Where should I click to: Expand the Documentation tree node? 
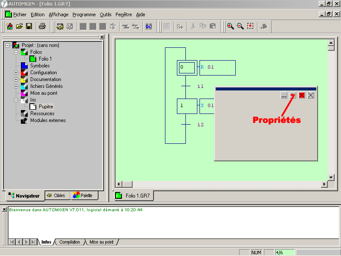tap(16, 79)
